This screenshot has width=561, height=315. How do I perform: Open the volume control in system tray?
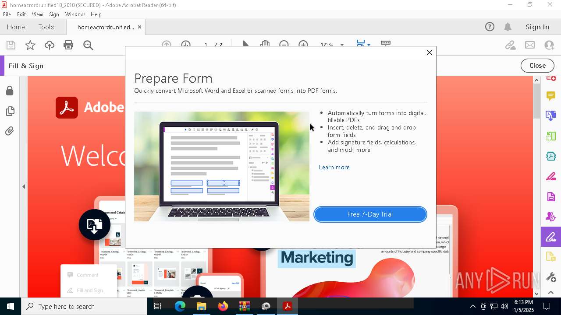(x=504, y=306)
